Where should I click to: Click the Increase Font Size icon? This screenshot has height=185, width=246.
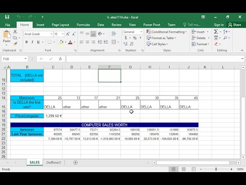68,34
